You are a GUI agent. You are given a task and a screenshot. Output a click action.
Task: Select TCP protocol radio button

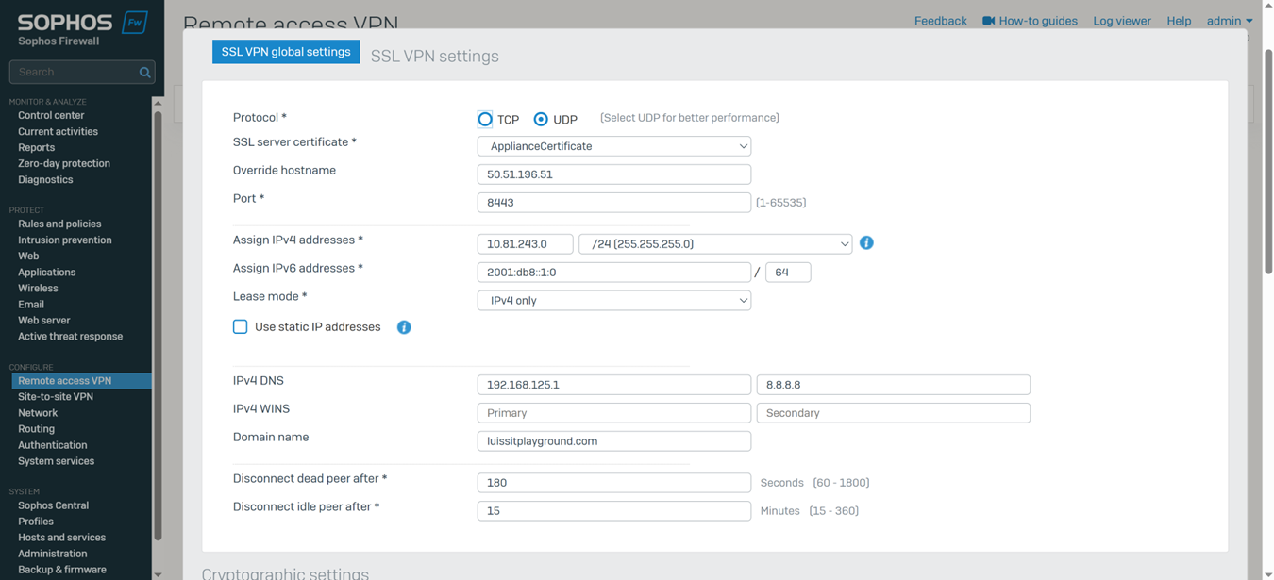485,120
